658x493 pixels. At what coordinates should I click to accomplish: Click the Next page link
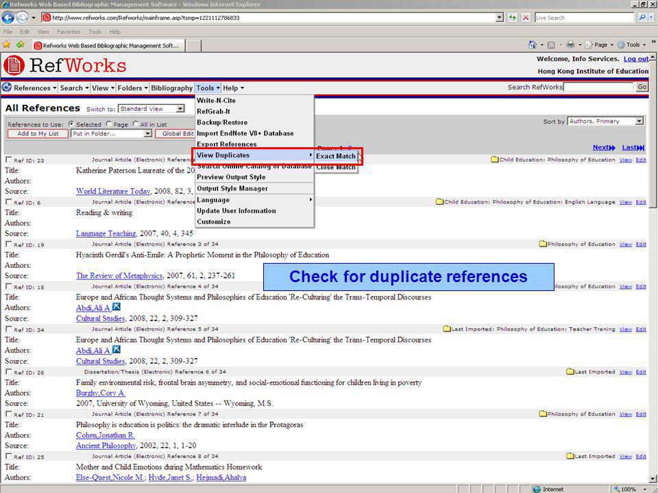pos(603,148)
